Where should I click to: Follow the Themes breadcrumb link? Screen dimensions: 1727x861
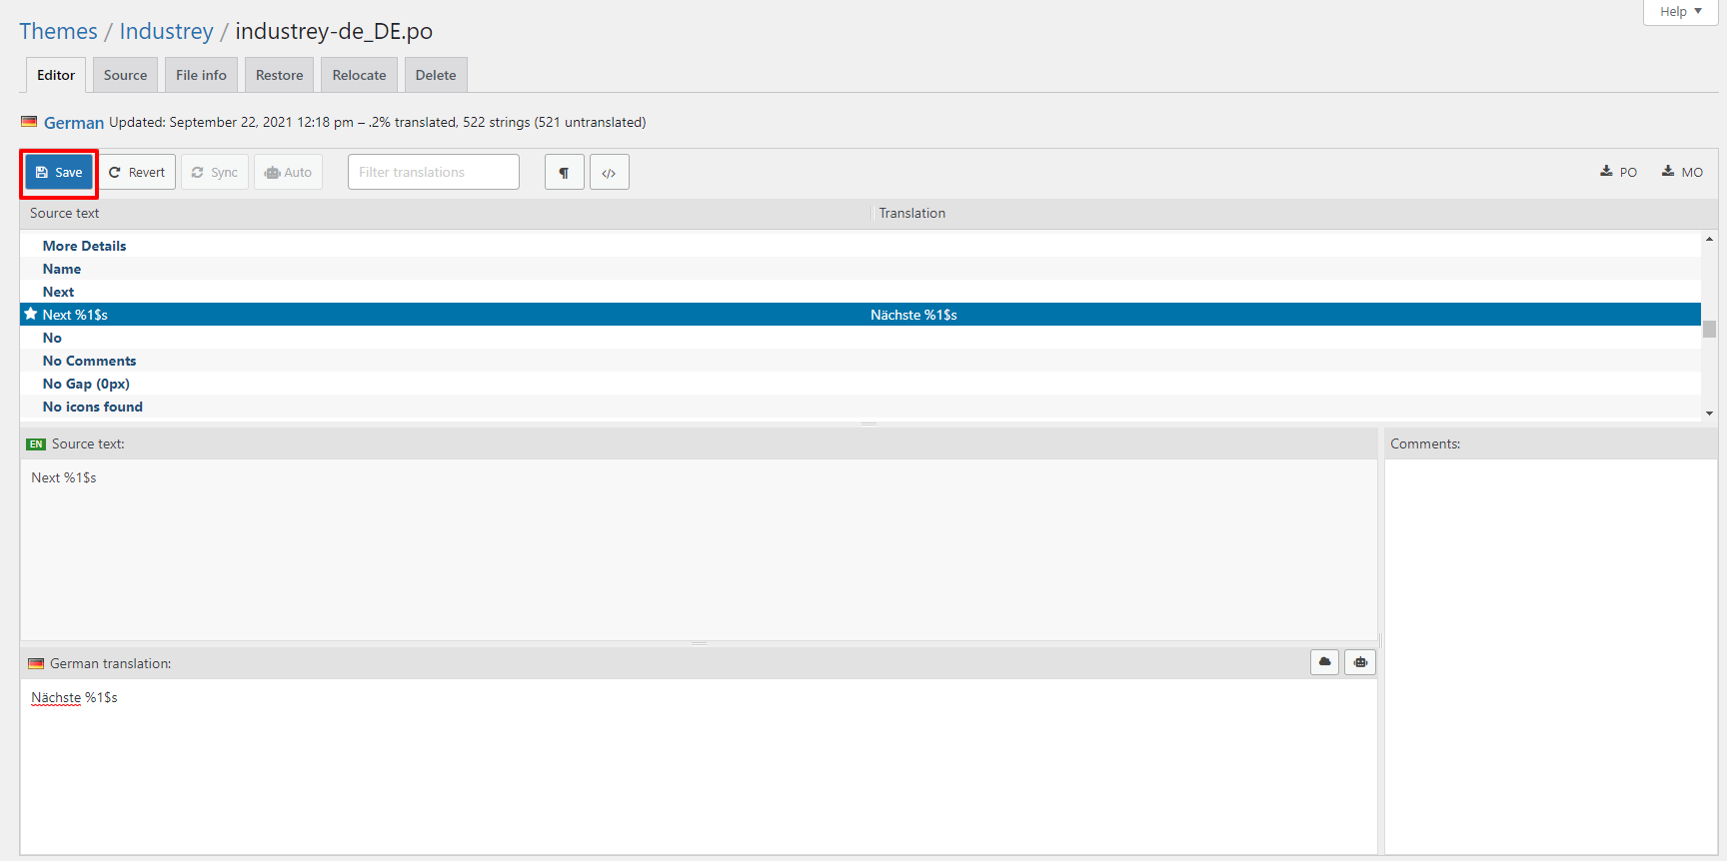click(58, 31)
